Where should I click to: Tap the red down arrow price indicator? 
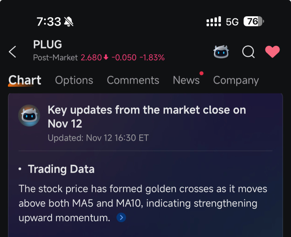[x=106, y=58]
